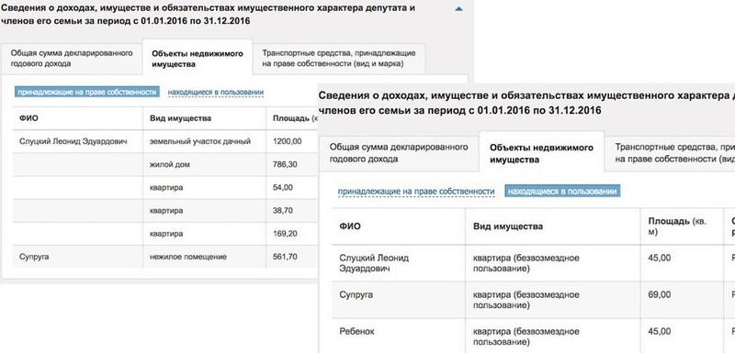Click '45,00' value in Ребенок row
The width and height of the screenshot is (735, 353).
(x=659, y=332)
